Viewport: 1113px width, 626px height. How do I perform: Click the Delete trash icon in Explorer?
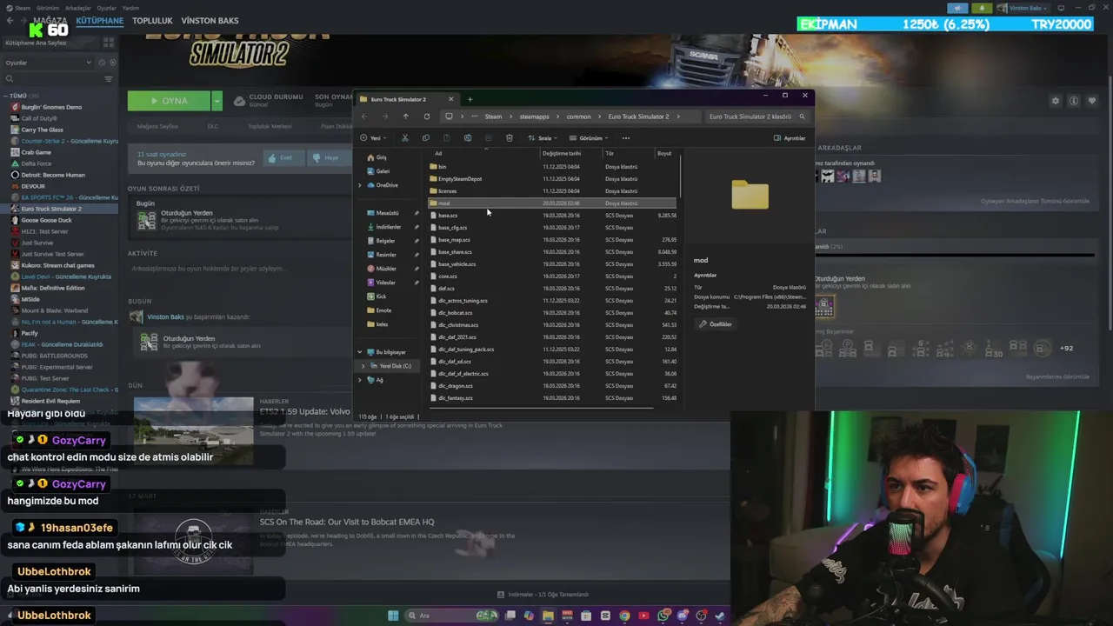click(509, 138)
